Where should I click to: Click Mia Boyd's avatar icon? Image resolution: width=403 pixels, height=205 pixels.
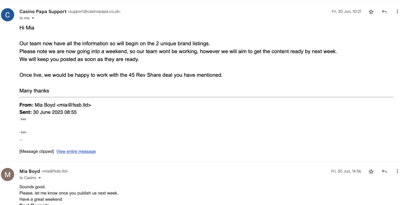(7, 174)
